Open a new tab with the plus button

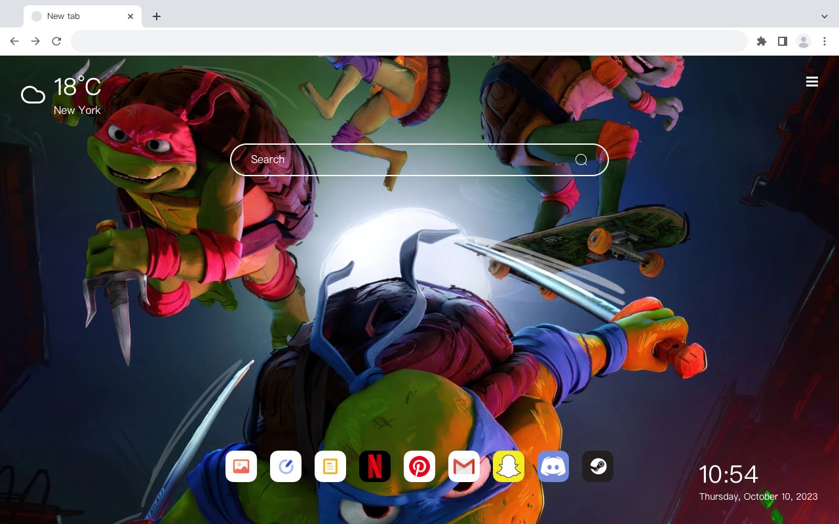point(156,16)
